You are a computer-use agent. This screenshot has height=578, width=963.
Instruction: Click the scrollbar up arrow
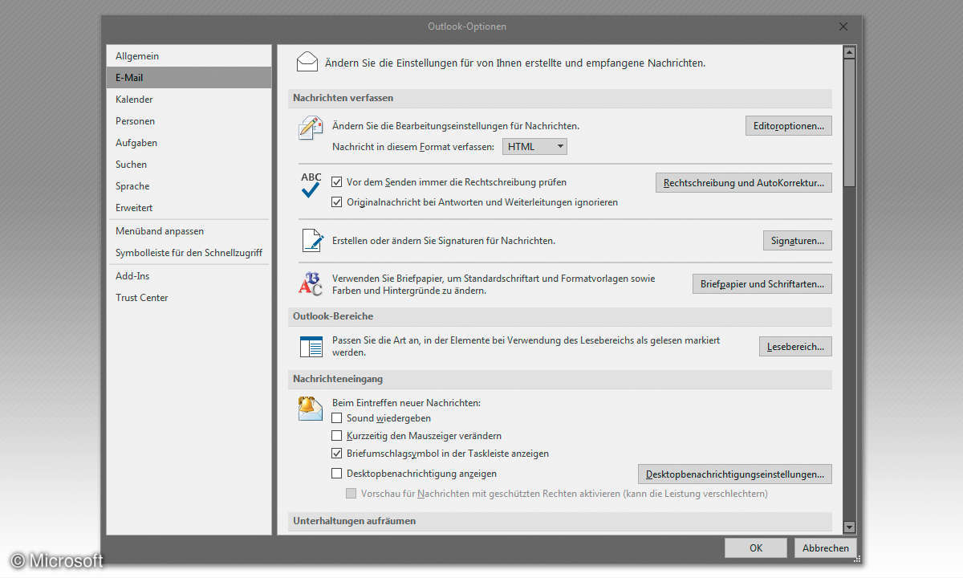click(x=849, y=53)
